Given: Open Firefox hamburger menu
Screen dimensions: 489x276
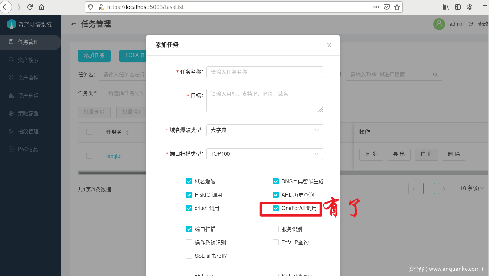Looking at the screenshot, I should point(484,7).
